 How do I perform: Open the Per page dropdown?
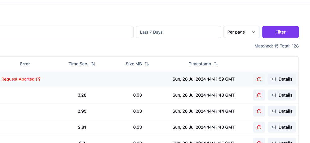241,32
